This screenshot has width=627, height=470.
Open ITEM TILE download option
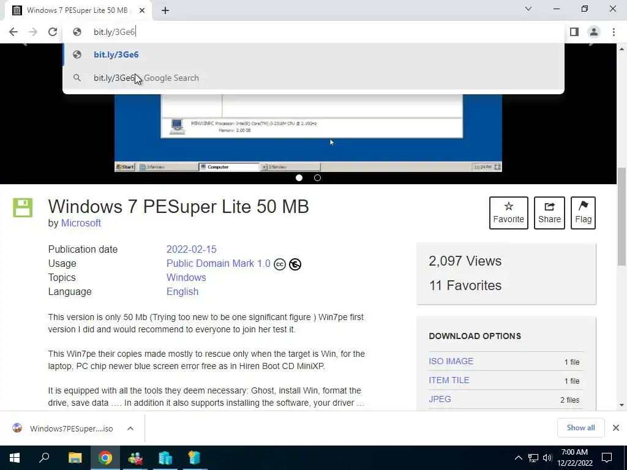449,380
